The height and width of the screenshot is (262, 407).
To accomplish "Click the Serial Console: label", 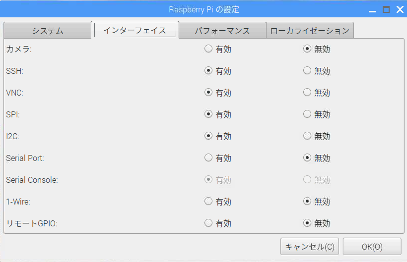I will [32, 180].
